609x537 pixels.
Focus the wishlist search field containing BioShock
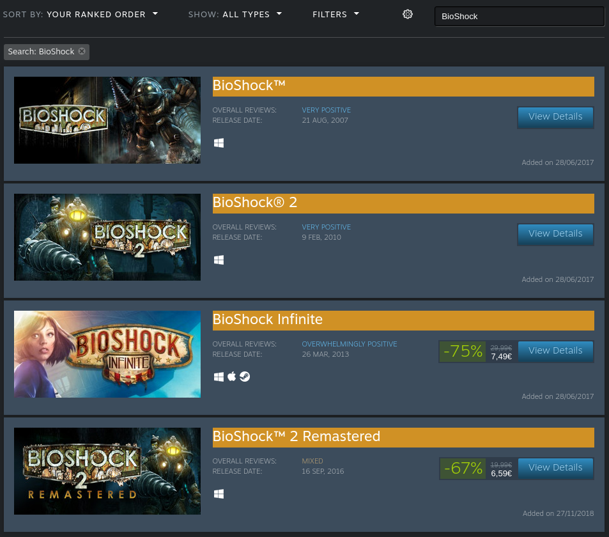[520, 17]
